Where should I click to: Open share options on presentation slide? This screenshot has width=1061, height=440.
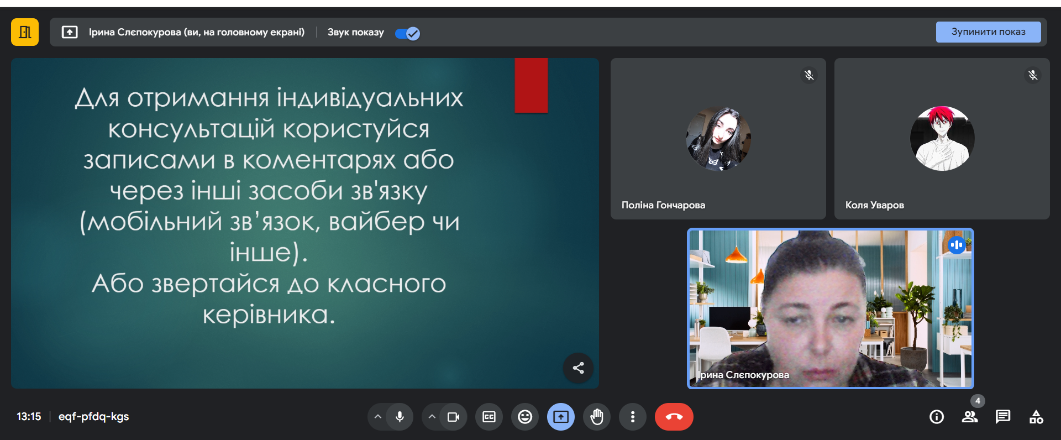578,368
